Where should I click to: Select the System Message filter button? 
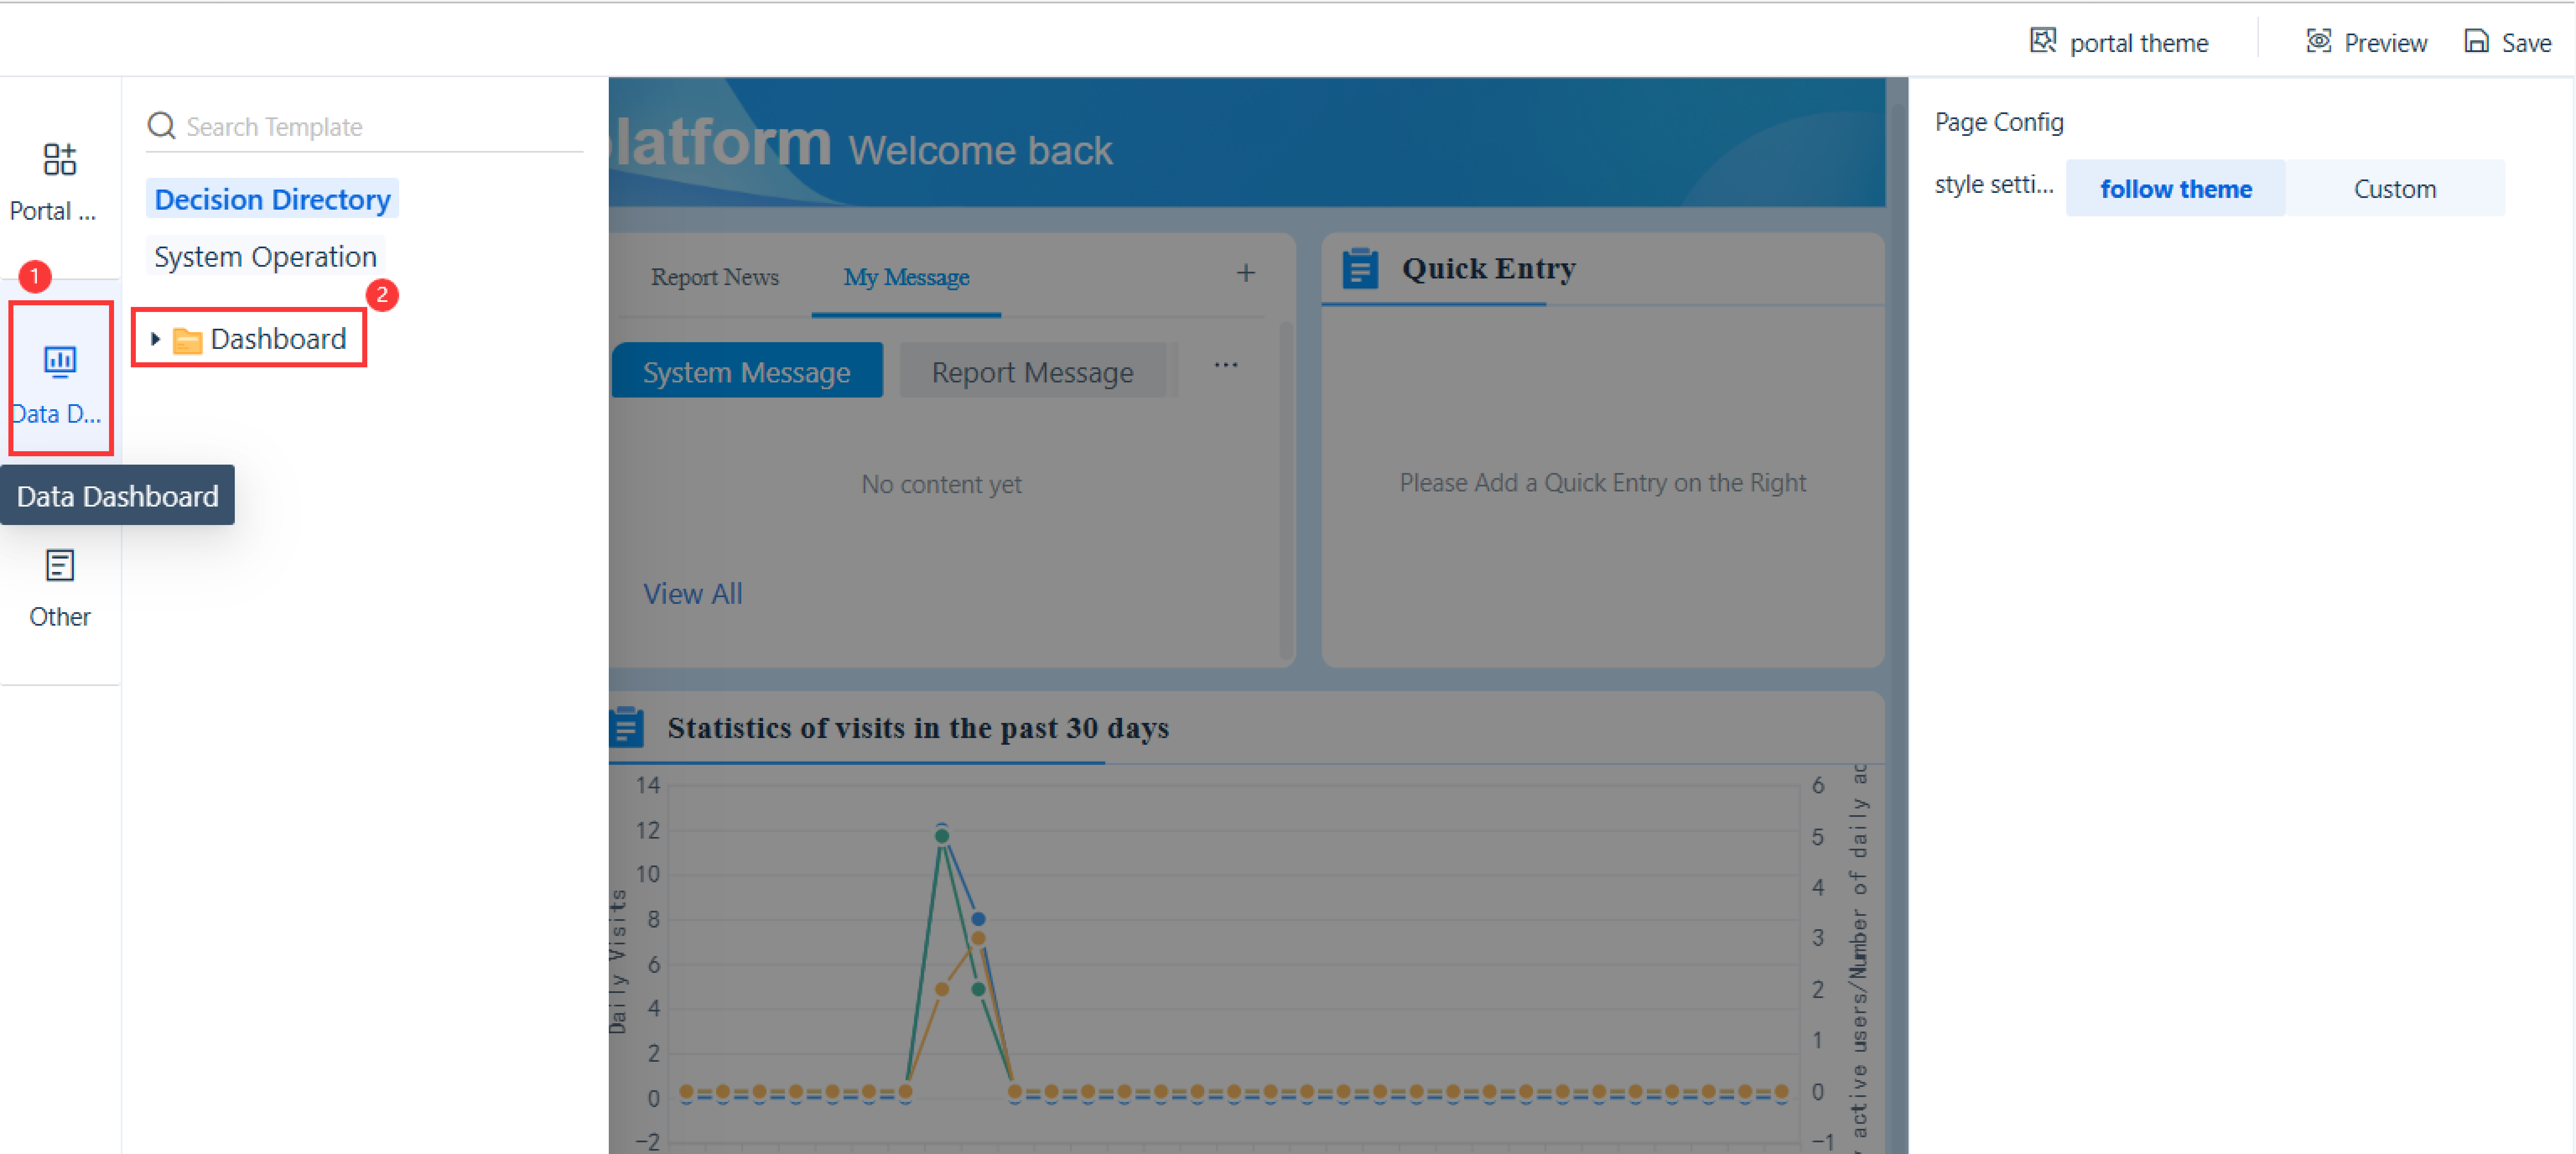[x=747, y=371]
